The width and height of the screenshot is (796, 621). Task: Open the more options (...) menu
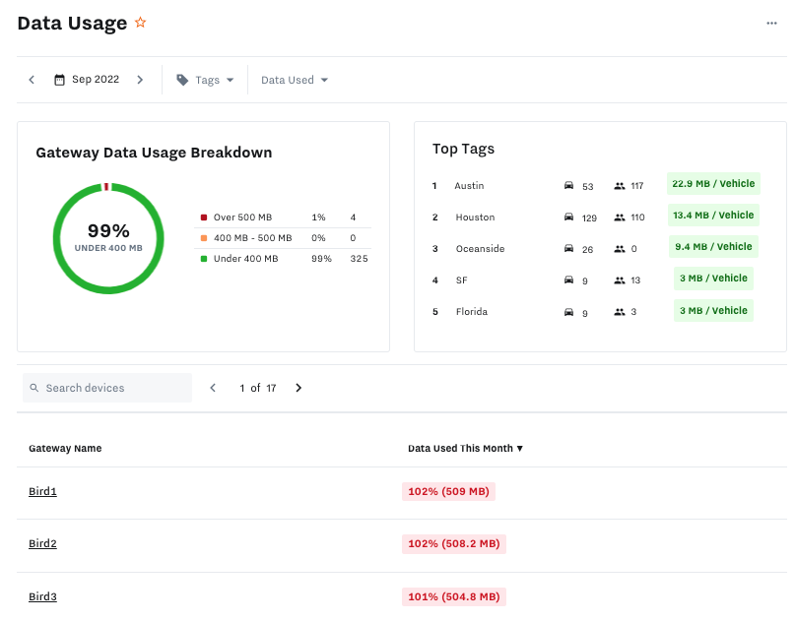(772, 23)
